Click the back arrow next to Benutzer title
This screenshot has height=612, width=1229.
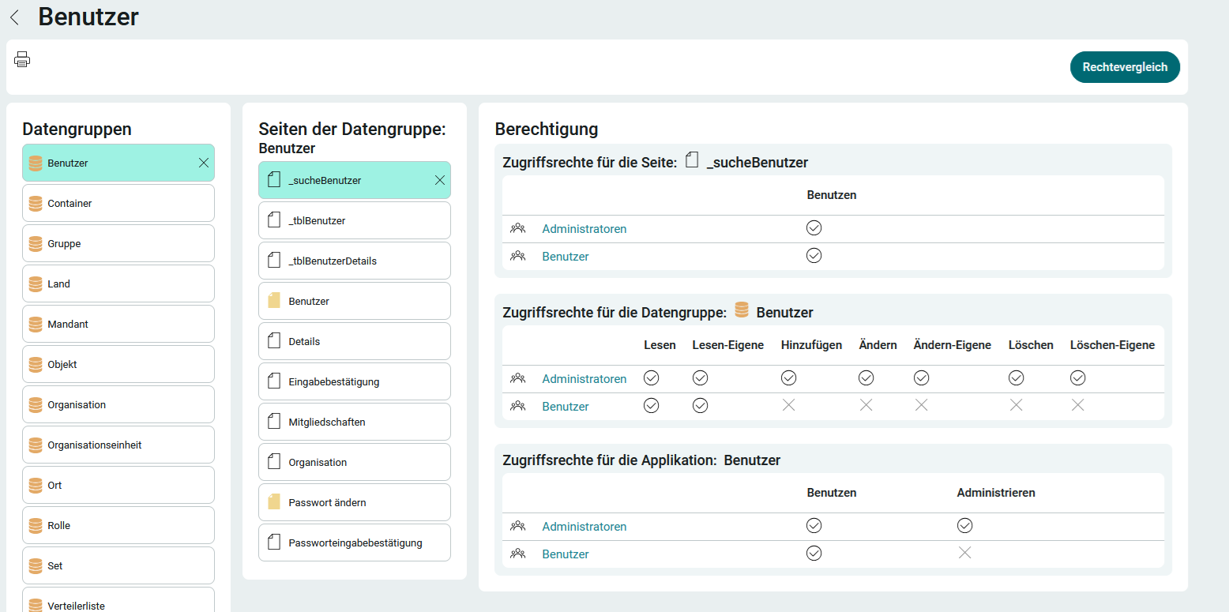(14, 17)
